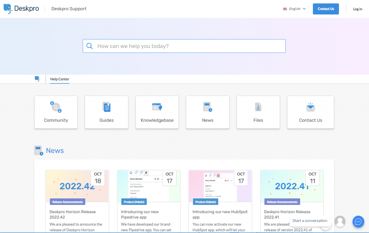Click Release Announcements tag on 2022.42 card
The image size is (369, 233).
pos(67,202)
